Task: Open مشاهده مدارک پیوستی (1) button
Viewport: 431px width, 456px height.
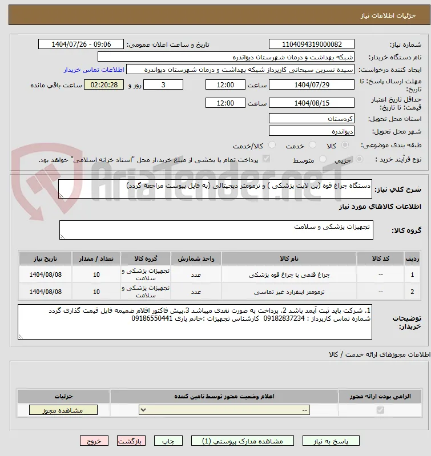Action: (x=242, y=441)
